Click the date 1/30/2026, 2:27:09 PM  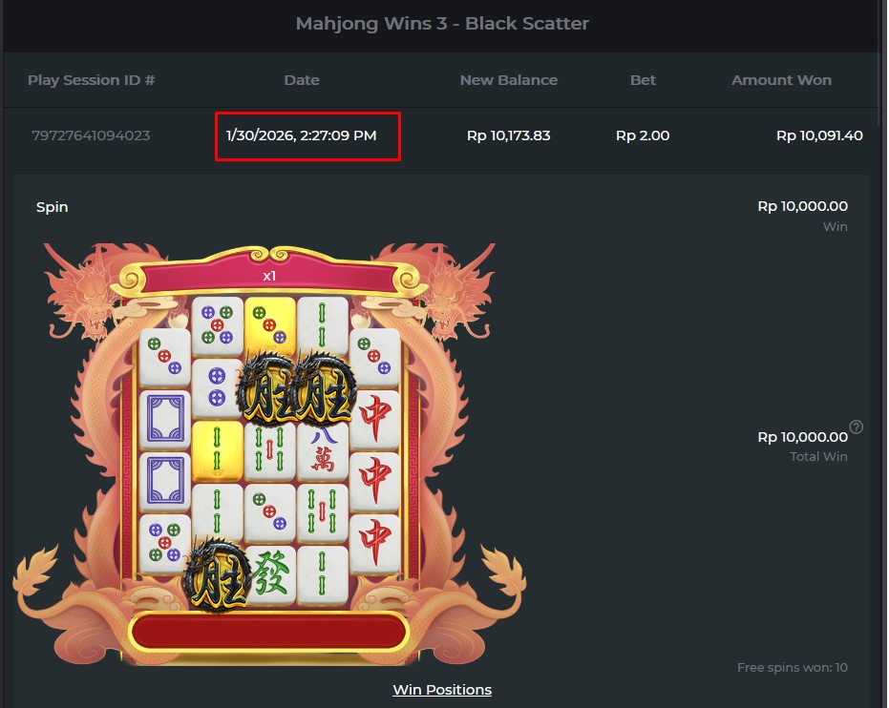[x=301, y=135]
